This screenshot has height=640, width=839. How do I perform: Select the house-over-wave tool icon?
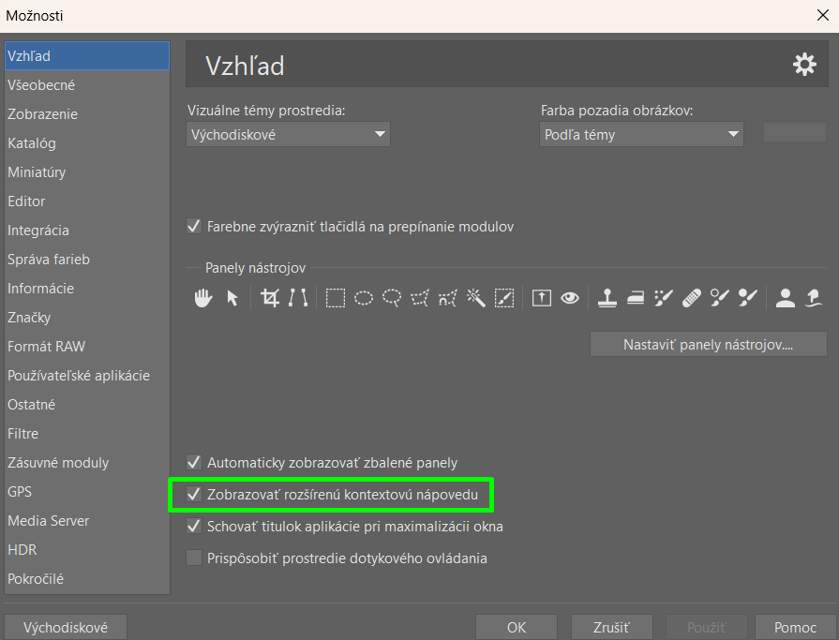click(814, 298)
